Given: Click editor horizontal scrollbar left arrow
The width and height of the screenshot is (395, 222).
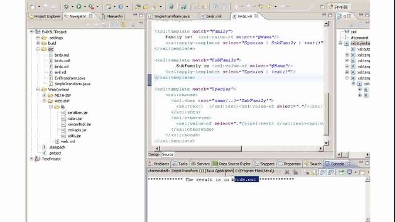Looking at the screenshot, I should pyautogui.click(x=157, y=149).
